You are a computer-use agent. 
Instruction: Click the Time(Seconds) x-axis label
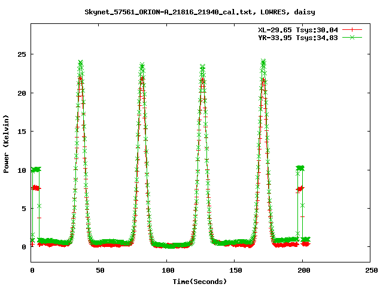point(200,282)
